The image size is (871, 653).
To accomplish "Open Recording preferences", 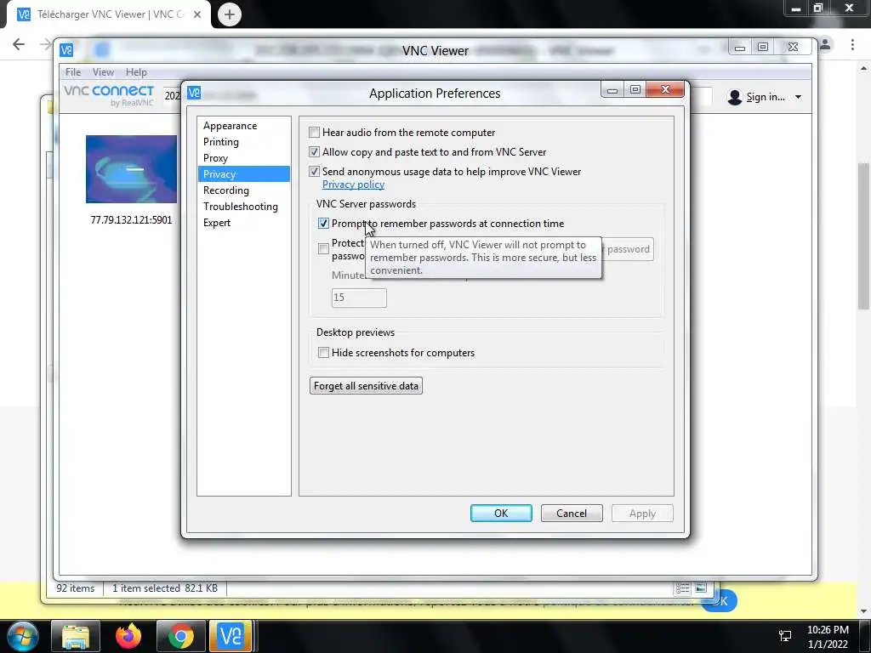I will click(x=225, y=190).
